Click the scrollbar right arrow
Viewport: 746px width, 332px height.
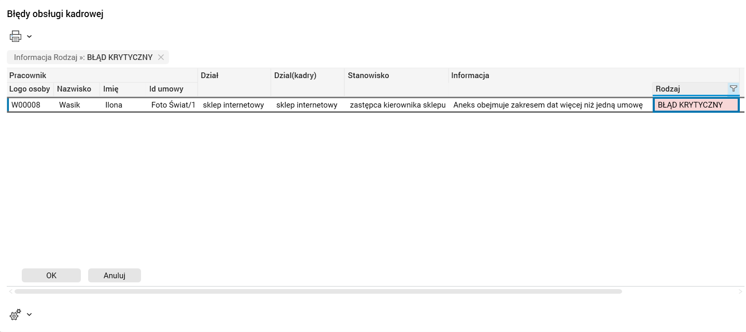(x=740, y=292)
